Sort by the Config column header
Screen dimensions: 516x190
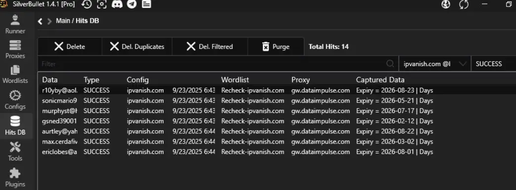pyautogui.click(x=137, y=80)
